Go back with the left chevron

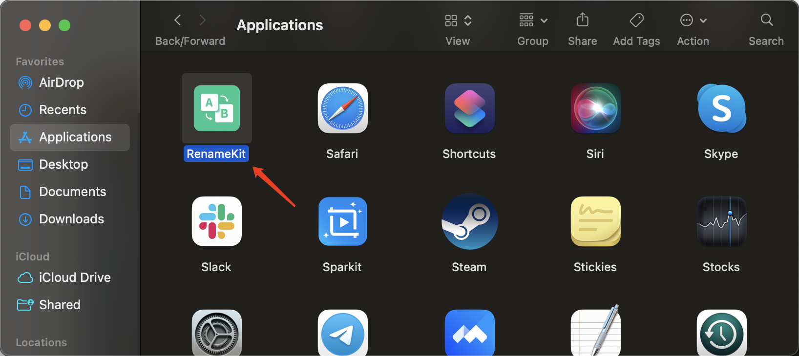(x=178, y=20)
